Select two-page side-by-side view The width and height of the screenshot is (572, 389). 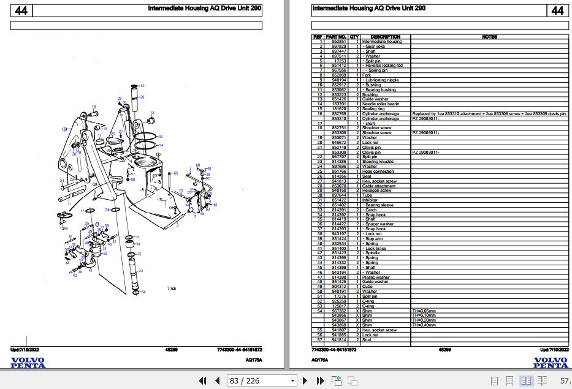tap(526, 381)
